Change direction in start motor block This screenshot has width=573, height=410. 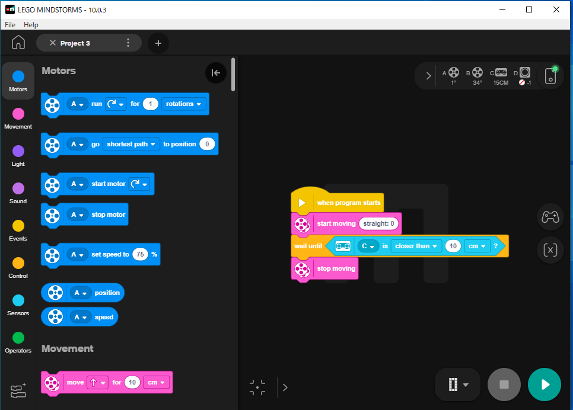[139, 184]
